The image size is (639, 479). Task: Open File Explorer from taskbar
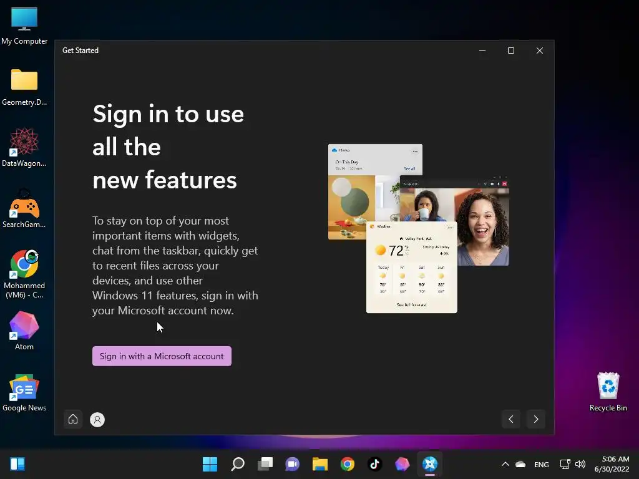click(320, 464)
